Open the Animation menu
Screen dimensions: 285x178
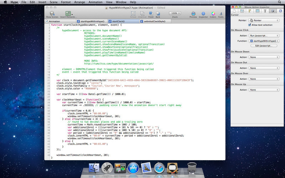(95, 2)
